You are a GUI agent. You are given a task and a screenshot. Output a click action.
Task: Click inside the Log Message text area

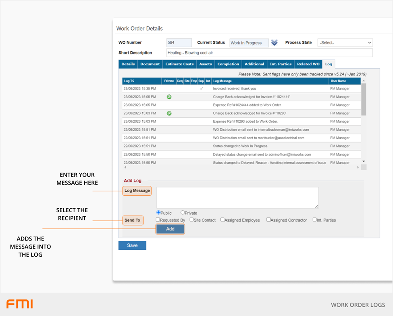[237, 197]
